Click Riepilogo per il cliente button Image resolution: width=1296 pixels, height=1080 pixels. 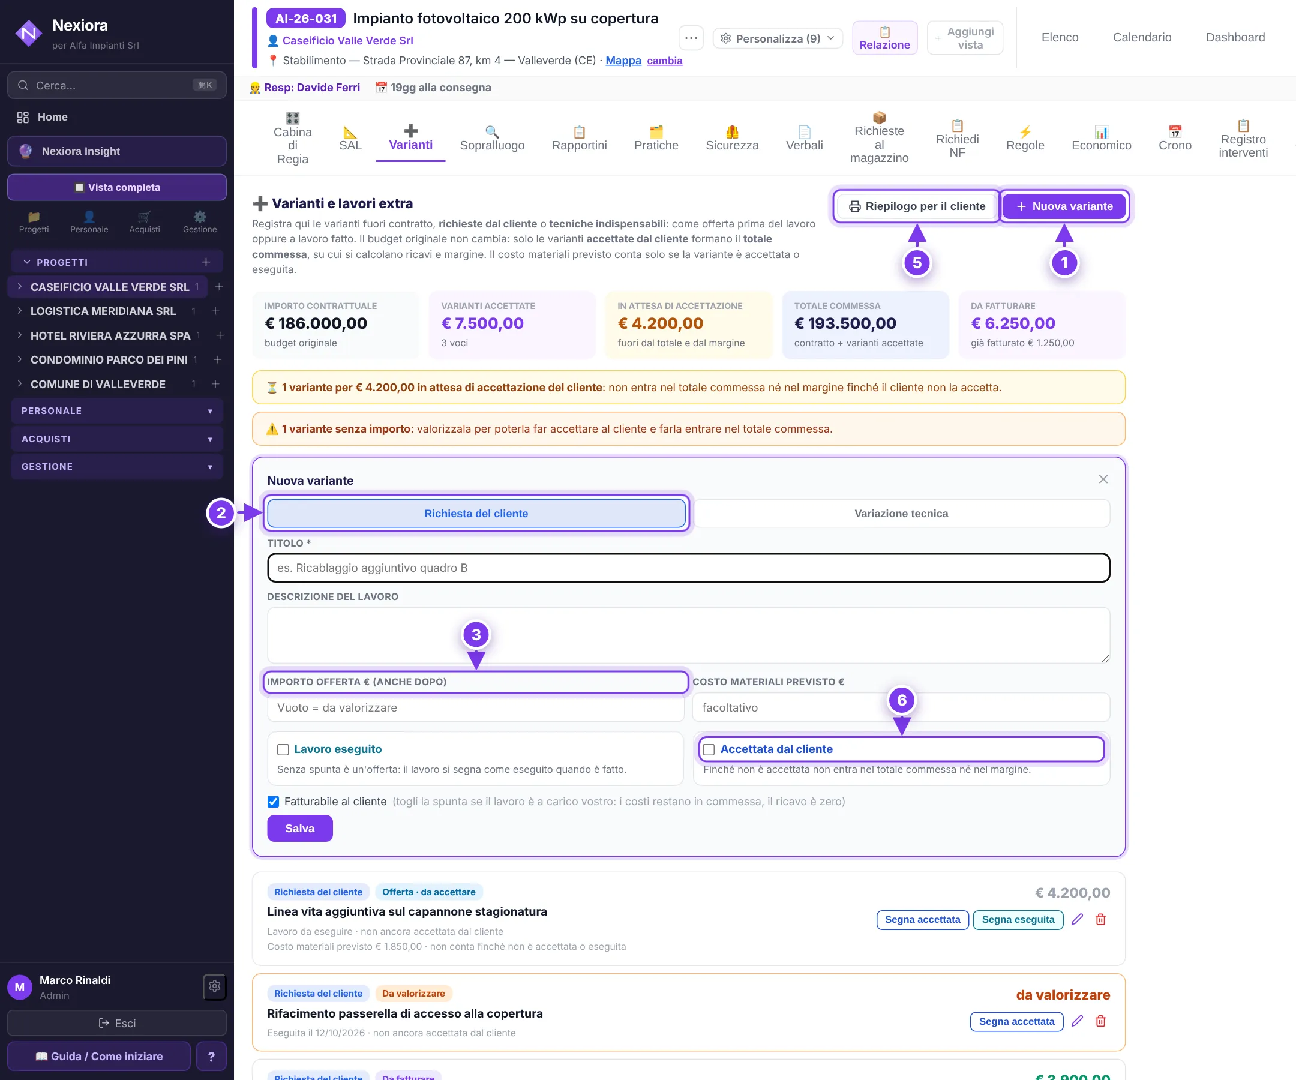pos(916,206)
